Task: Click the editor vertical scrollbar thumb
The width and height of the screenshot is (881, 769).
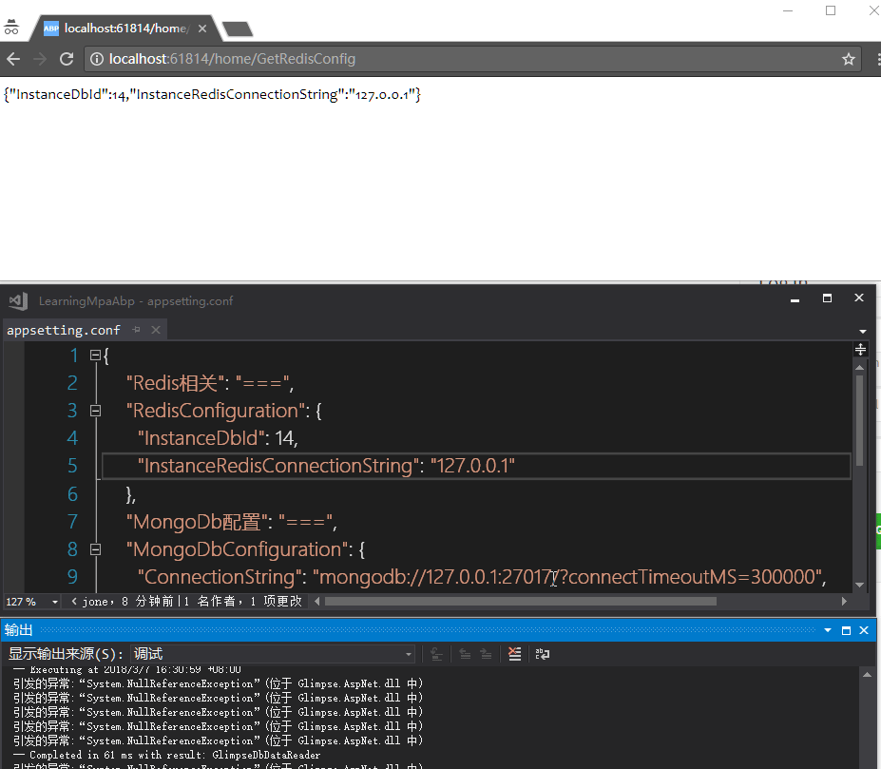Action: [x=860, y=420]
